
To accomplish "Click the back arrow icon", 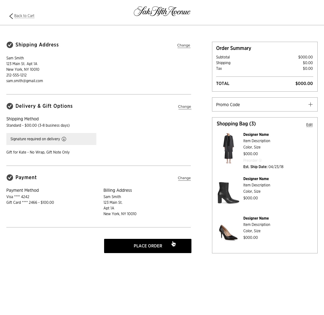I will coord(11,16).
